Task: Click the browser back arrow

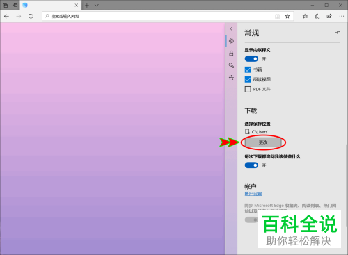Action: click(x=6, y=16)
